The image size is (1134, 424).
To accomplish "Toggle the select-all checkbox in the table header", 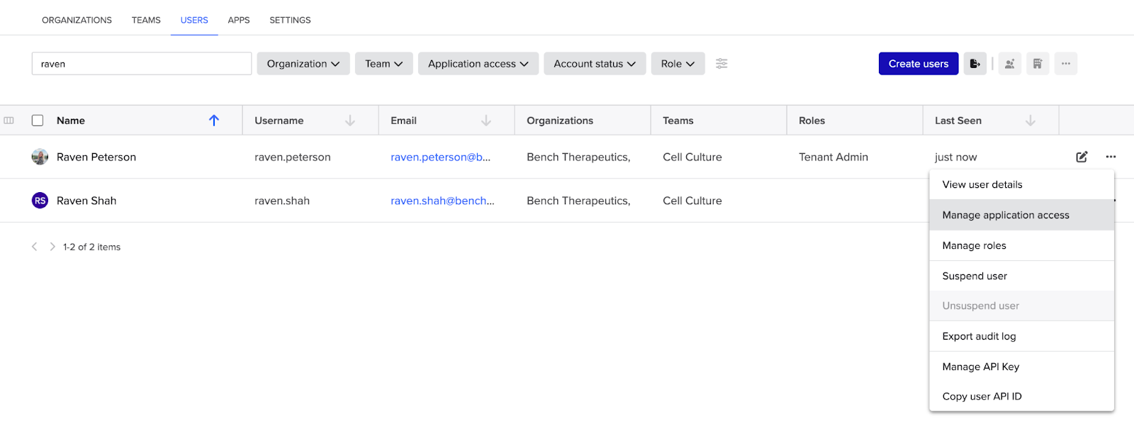I will pos(38,121).
